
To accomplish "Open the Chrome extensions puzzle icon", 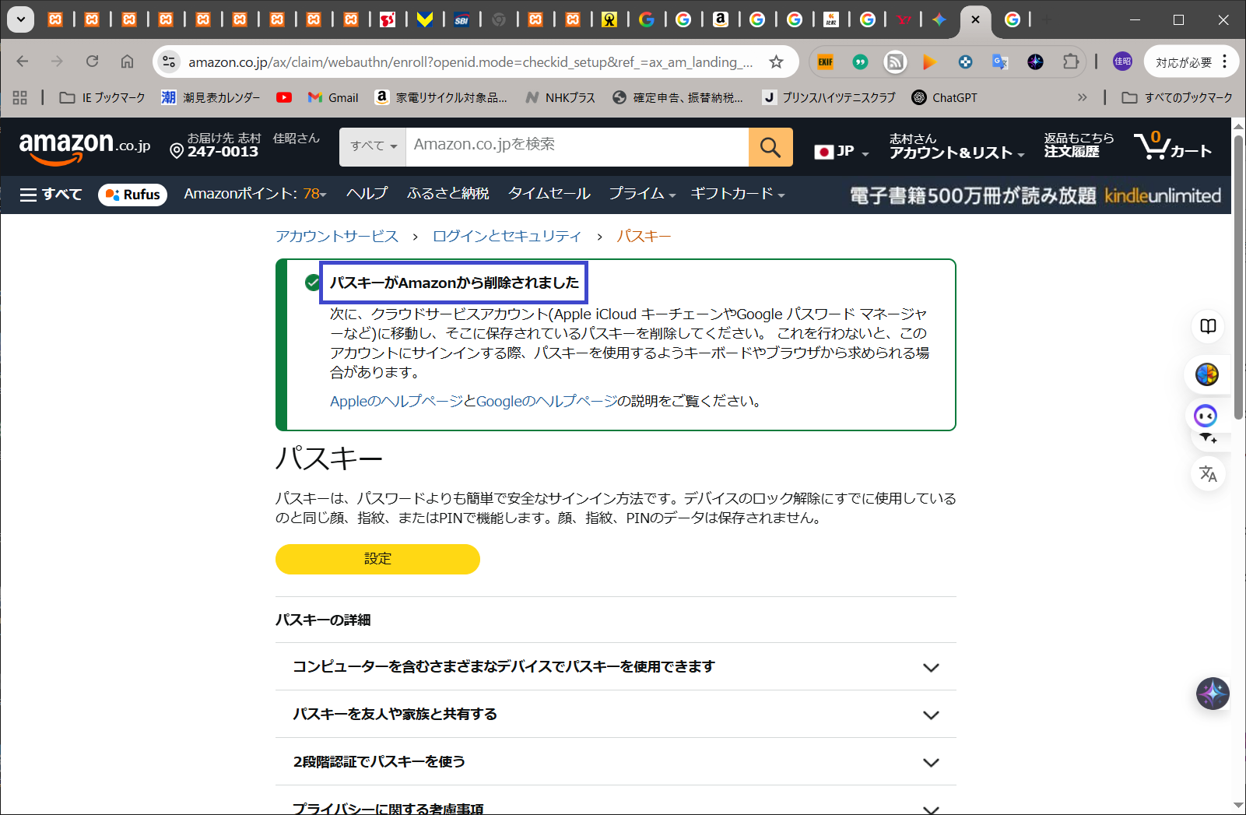I will coord(1071,61).
